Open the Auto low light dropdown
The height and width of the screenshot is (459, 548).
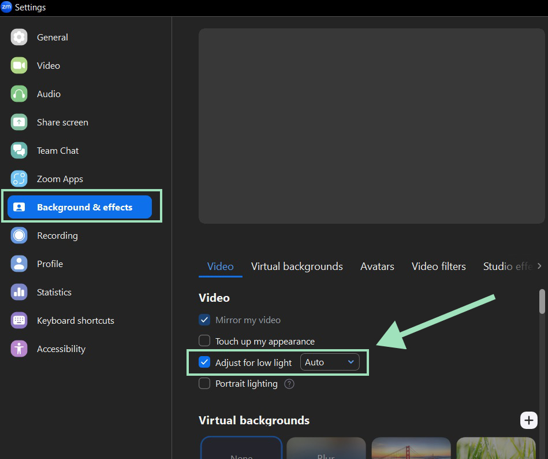330,362
